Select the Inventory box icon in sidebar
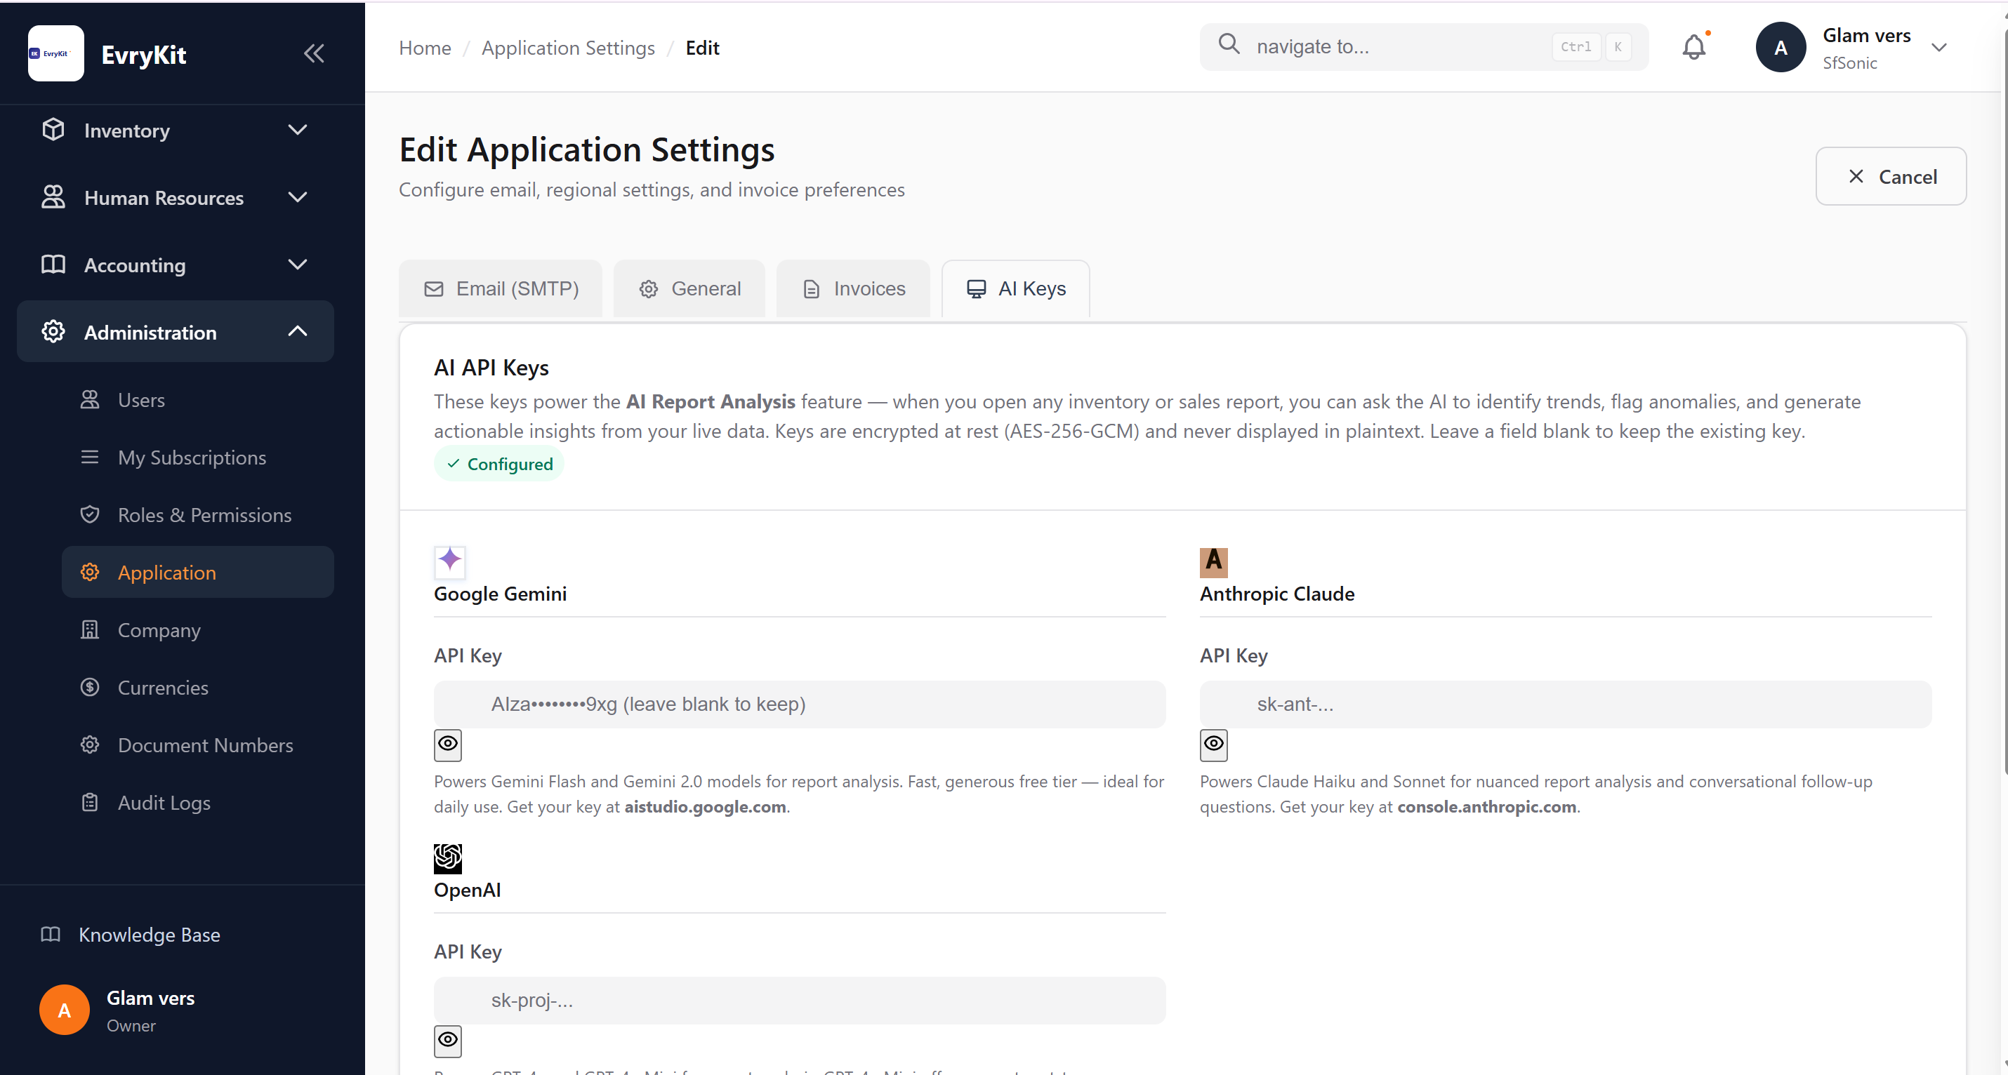Viewport: 2008px width, 1075px height. 53,130
